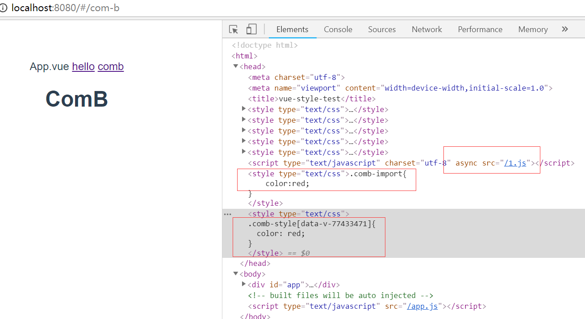585x319 pixels.
Task: Switch to the Network tab
Action: coord(427,29)
